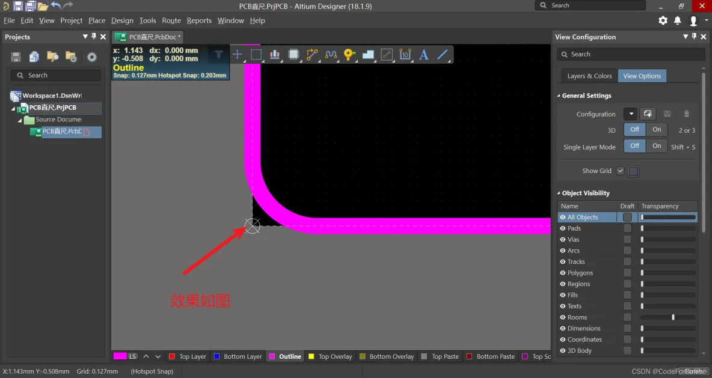Toggle Draft checkbox for Pads
Image resolution: width=712 pixels, height=378 pixels.
coord(627,228)
